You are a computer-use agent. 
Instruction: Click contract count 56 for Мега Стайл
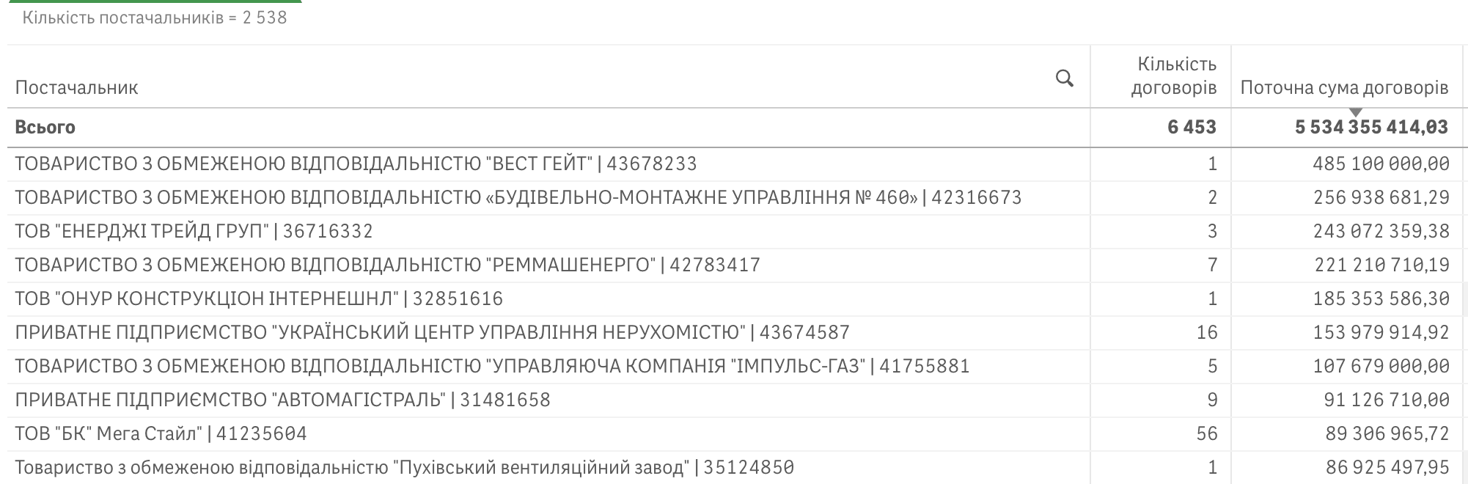(x=1206, y=433)
